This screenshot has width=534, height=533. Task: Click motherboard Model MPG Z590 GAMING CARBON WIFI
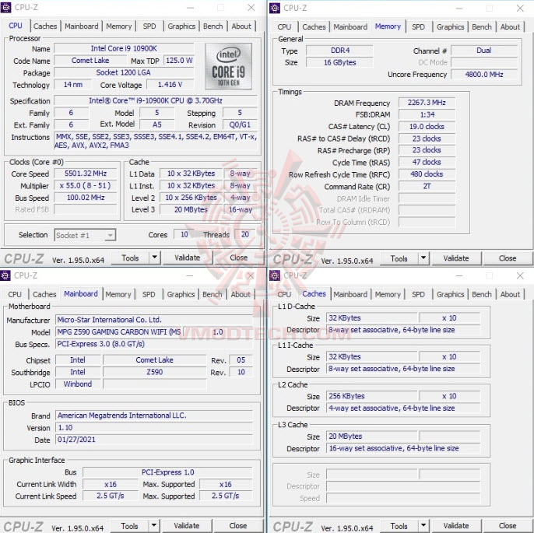(x=119, y=331)
